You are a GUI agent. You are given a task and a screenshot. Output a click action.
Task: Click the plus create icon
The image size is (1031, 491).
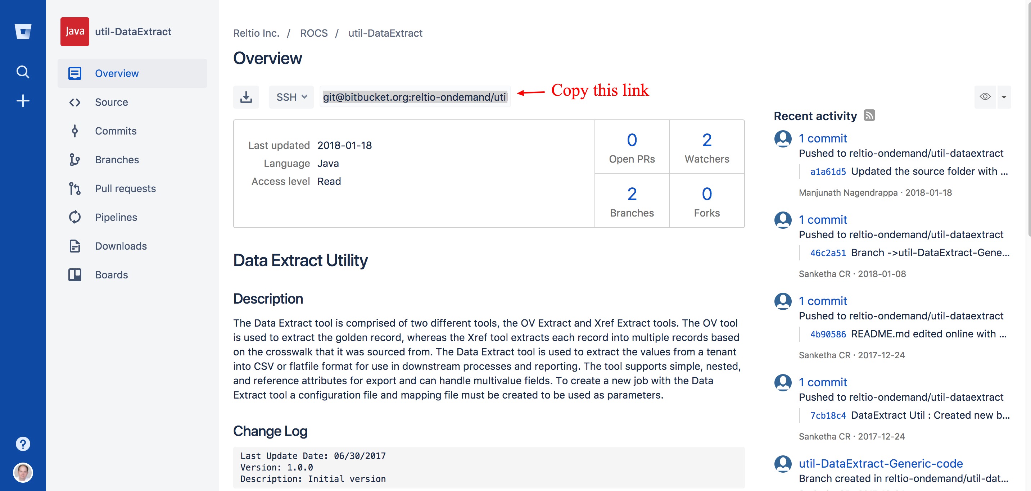pos(23,101)
